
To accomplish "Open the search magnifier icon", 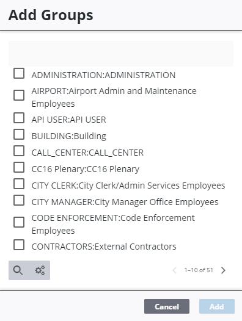I will click(x=18, y=270).
